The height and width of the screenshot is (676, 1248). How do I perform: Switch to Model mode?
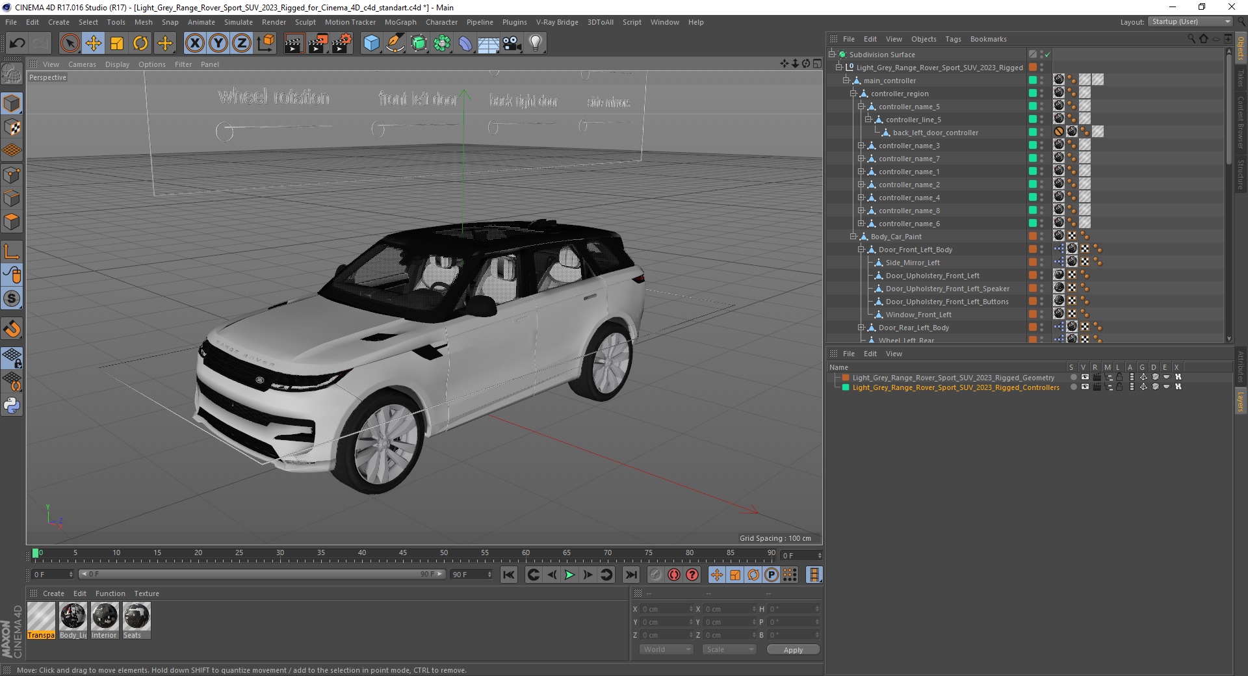click(x=12, y=103)
